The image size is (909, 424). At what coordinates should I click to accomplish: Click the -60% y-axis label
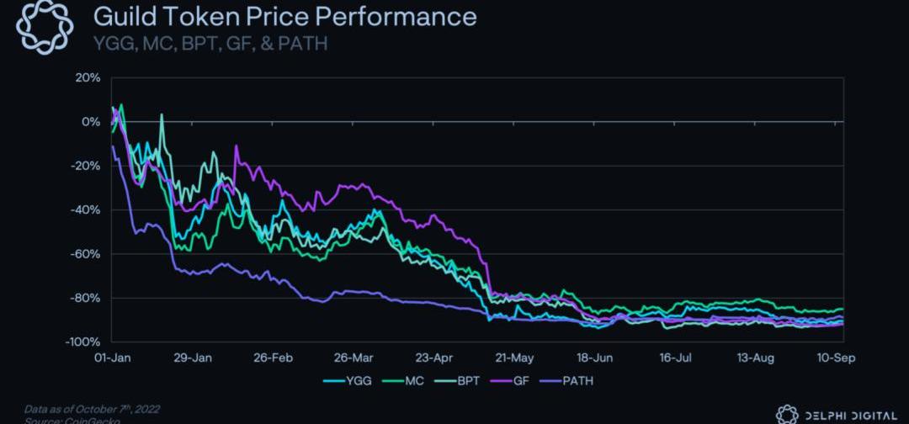coord(86,253)
